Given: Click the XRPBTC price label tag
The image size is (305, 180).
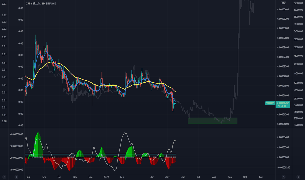Looking at the screenshot, I should (270, 103).
